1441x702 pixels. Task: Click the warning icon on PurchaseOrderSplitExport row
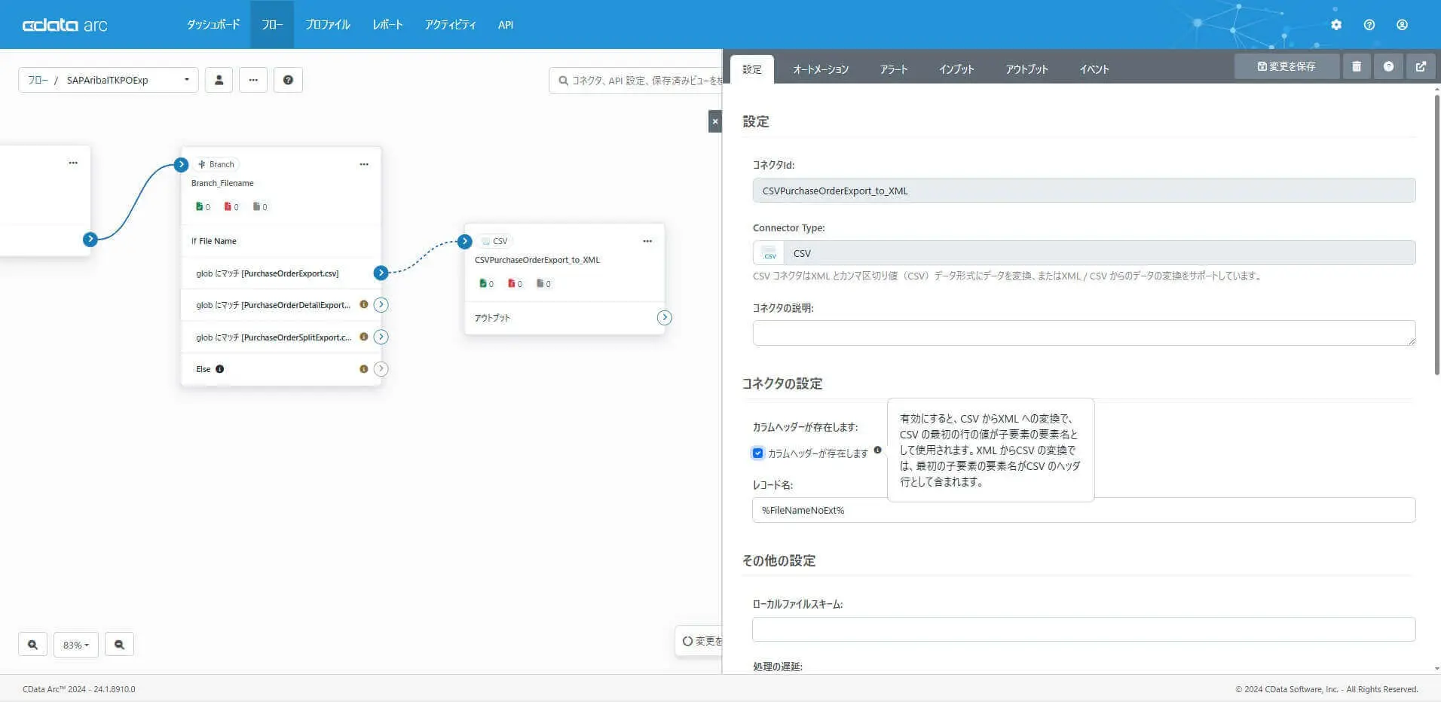(364, 337)
